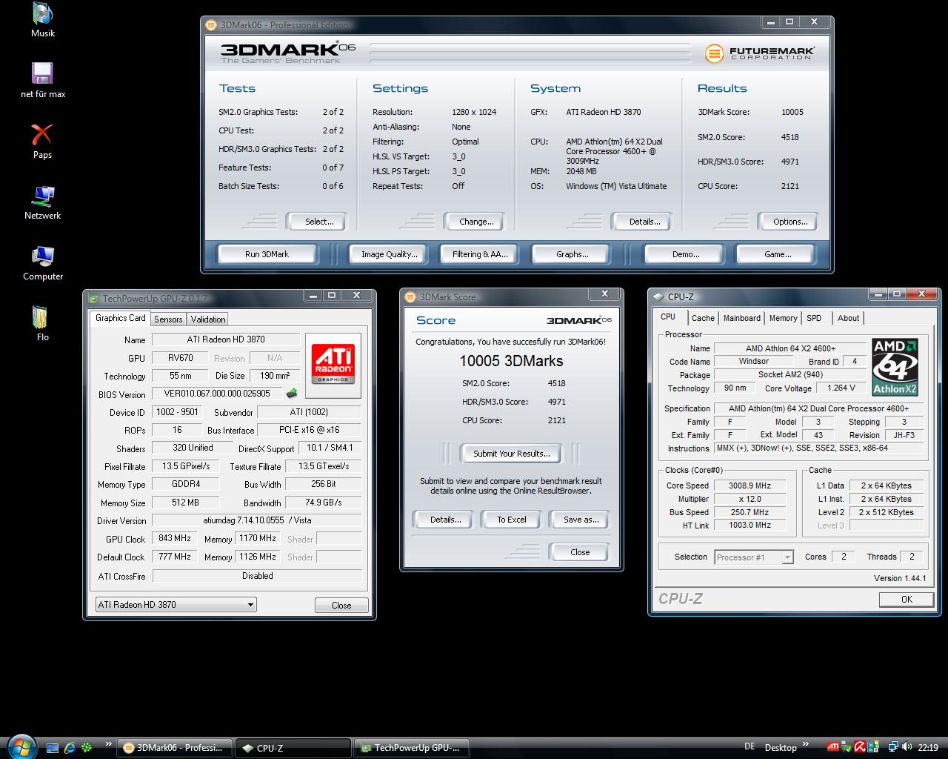Open the SPD tab in CPU-Z
Image resolution: width=948 pixels, height=759 pixels.
pos(814,318)
